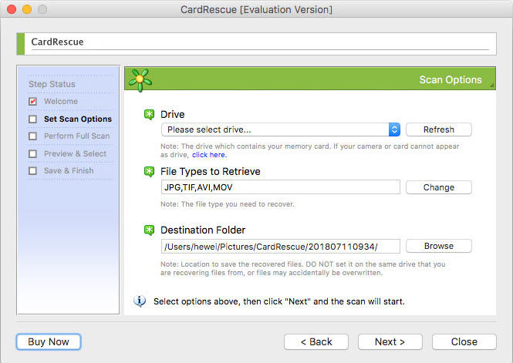Go to the previous step with Back
Image resolution: width=513 pixels, height=363 pixels.
pyautogui.click(x=316, y=341)
